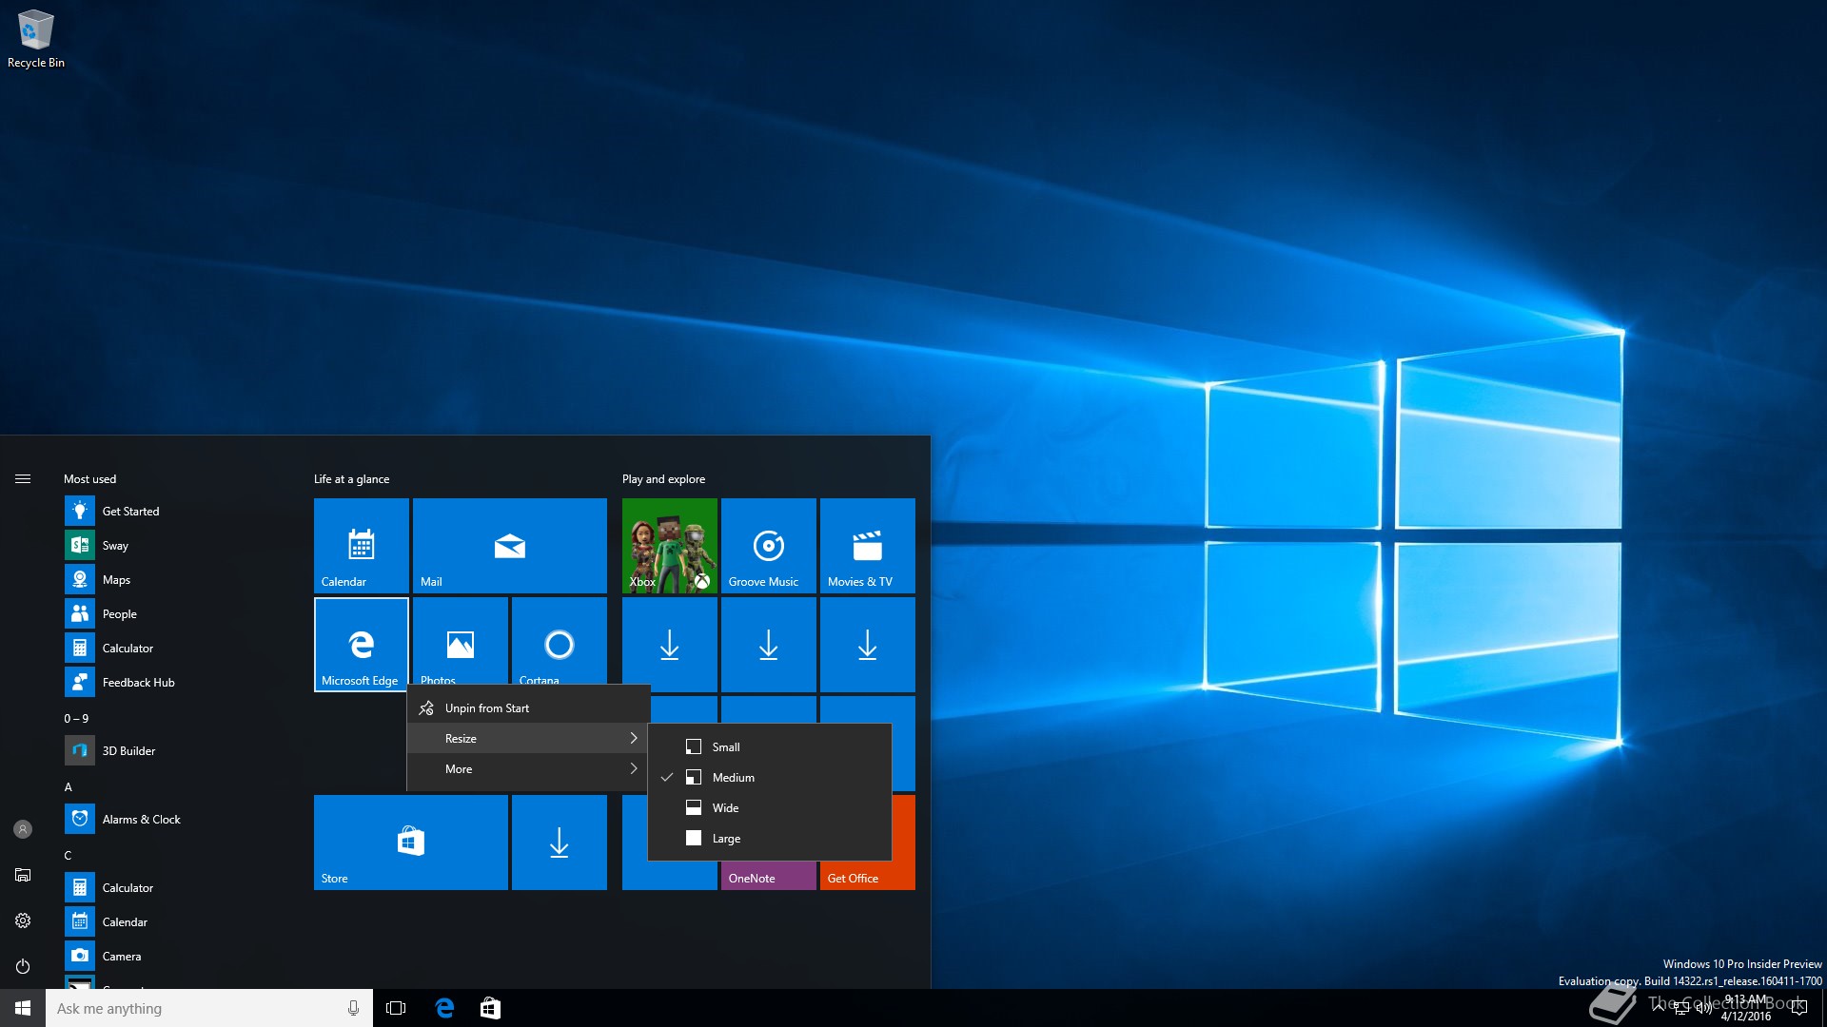Launch the Xbox tile
The height and width of the screenshot is (1027, 1827).
670,546
